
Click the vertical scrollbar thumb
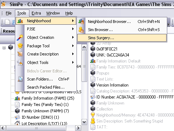(84, 66)
